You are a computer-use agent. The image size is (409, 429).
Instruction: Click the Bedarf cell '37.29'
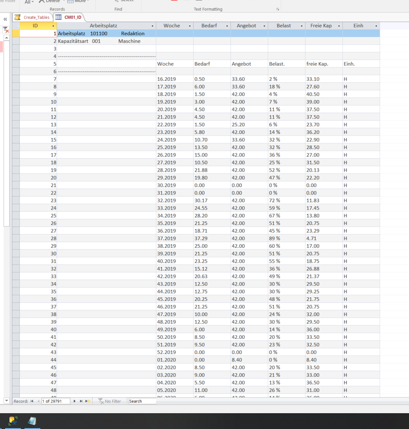click(212, 238)
